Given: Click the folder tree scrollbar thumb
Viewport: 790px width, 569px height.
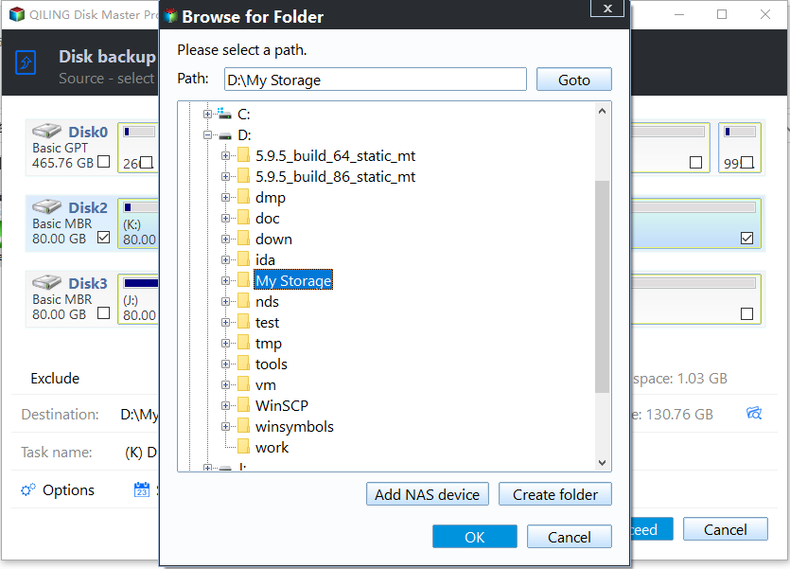Looking at the screenshot, I should 602,286.
